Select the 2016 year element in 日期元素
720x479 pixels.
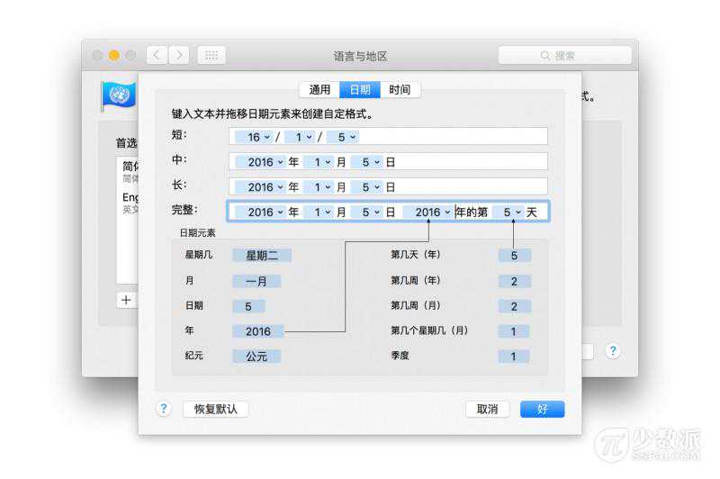pos(258,331)
